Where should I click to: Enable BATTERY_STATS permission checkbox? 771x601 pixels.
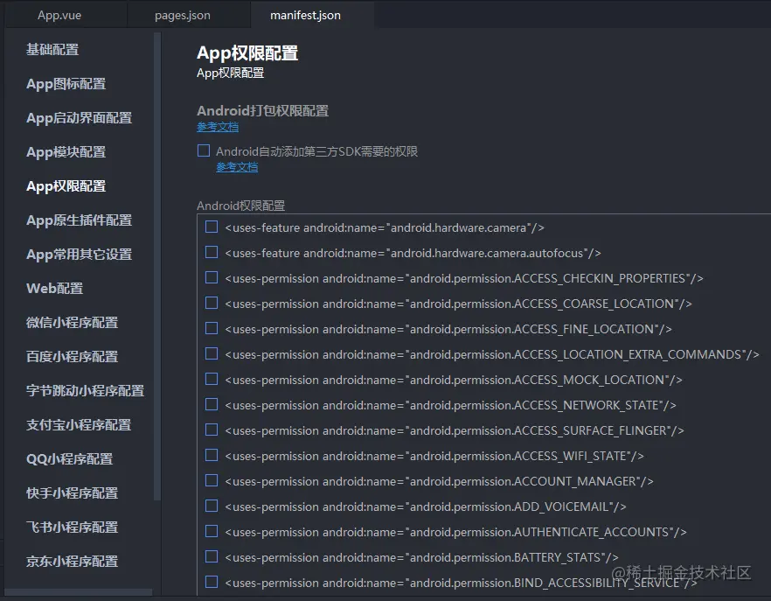(x=212, y=556)
